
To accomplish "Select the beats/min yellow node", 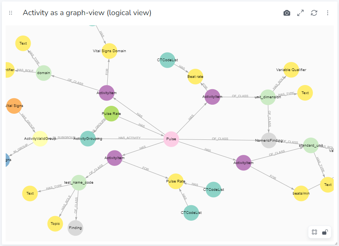I will point(301,193).
